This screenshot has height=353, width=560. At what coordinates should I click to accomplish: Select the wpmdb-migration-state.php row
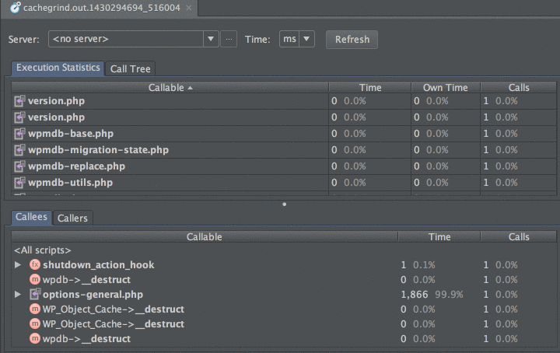pos(284,150)
